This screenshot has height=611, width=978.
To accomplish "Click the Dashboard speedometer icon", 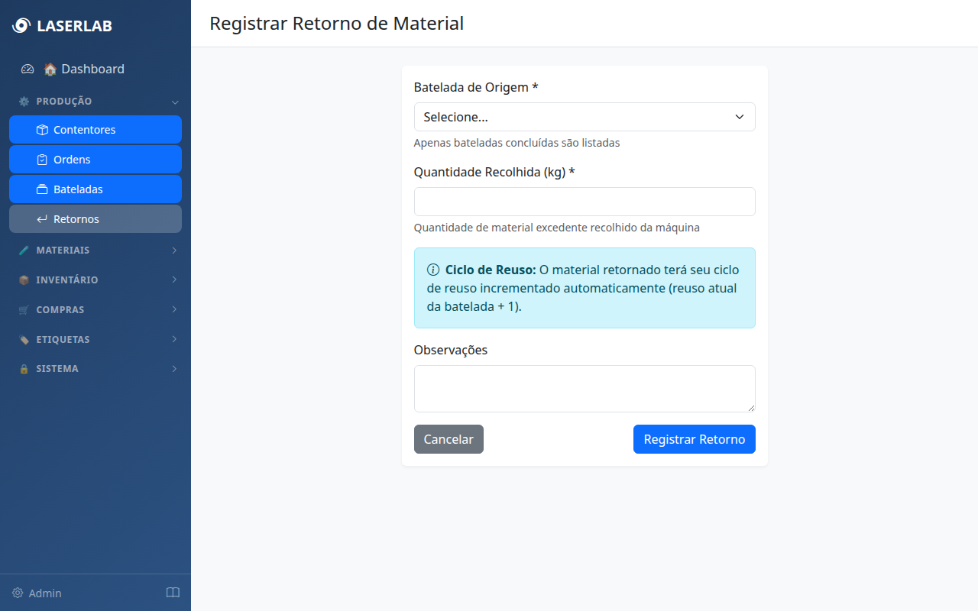I will click(28, 69).
